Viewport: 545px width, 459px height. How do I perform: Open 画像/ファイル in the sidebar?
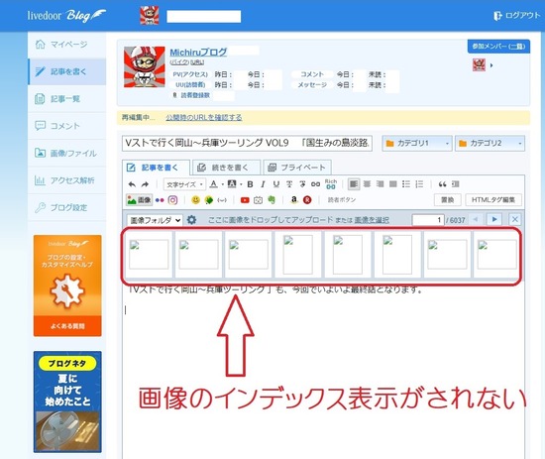(x=67, y=153)
